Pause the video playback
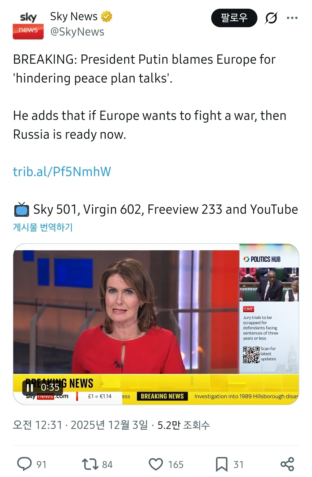The height and width of the screenshot is (477, 312). coord(30,387)
